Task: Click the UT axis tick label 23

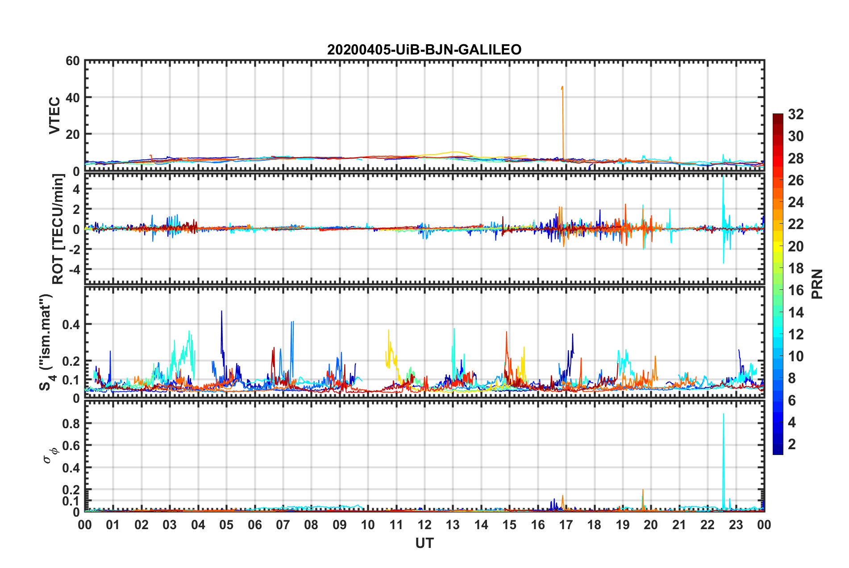Action: point(736,525)
